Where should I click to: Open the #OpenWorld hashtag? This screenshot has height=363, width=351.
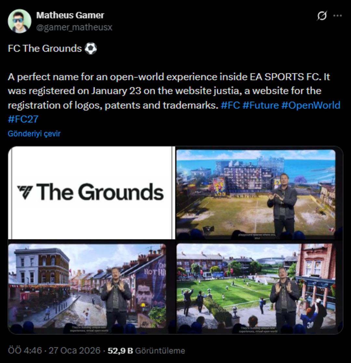coord(311,105)
